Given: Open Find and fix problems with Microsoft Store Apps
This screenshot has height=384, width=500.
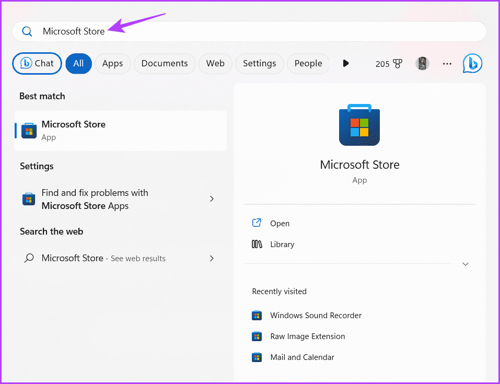Looking at the screenshot, I should pyautogui.click(x=121, y=199).
